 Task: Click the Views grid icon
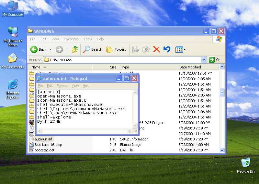pos(179,49)
